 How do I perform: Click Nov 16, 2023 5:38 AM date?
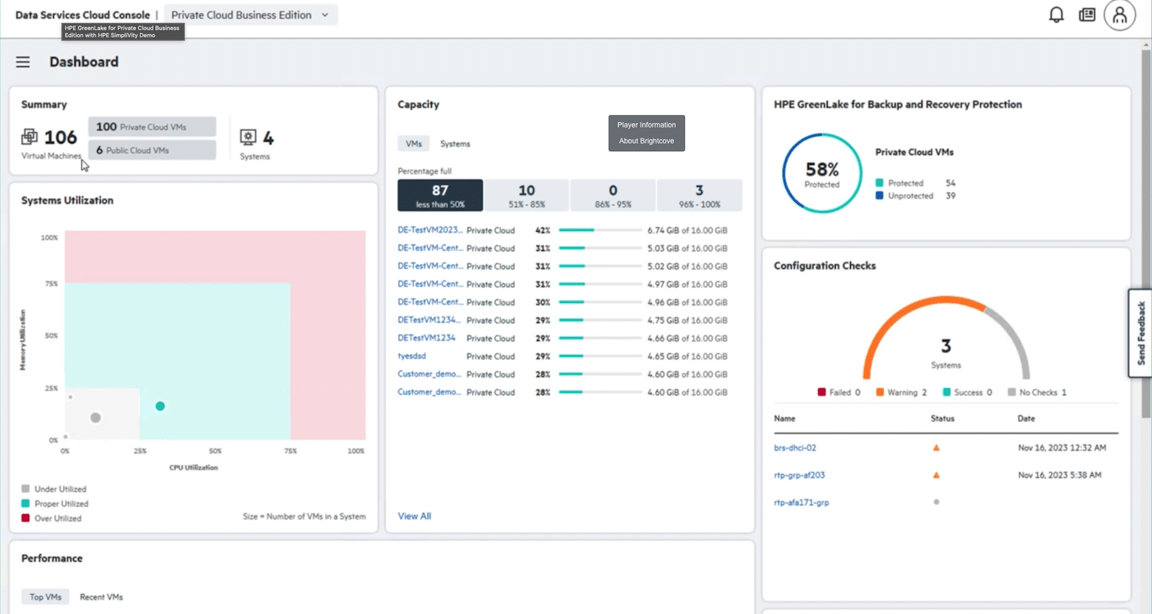pyautogui.click(x=1060, y=475)
